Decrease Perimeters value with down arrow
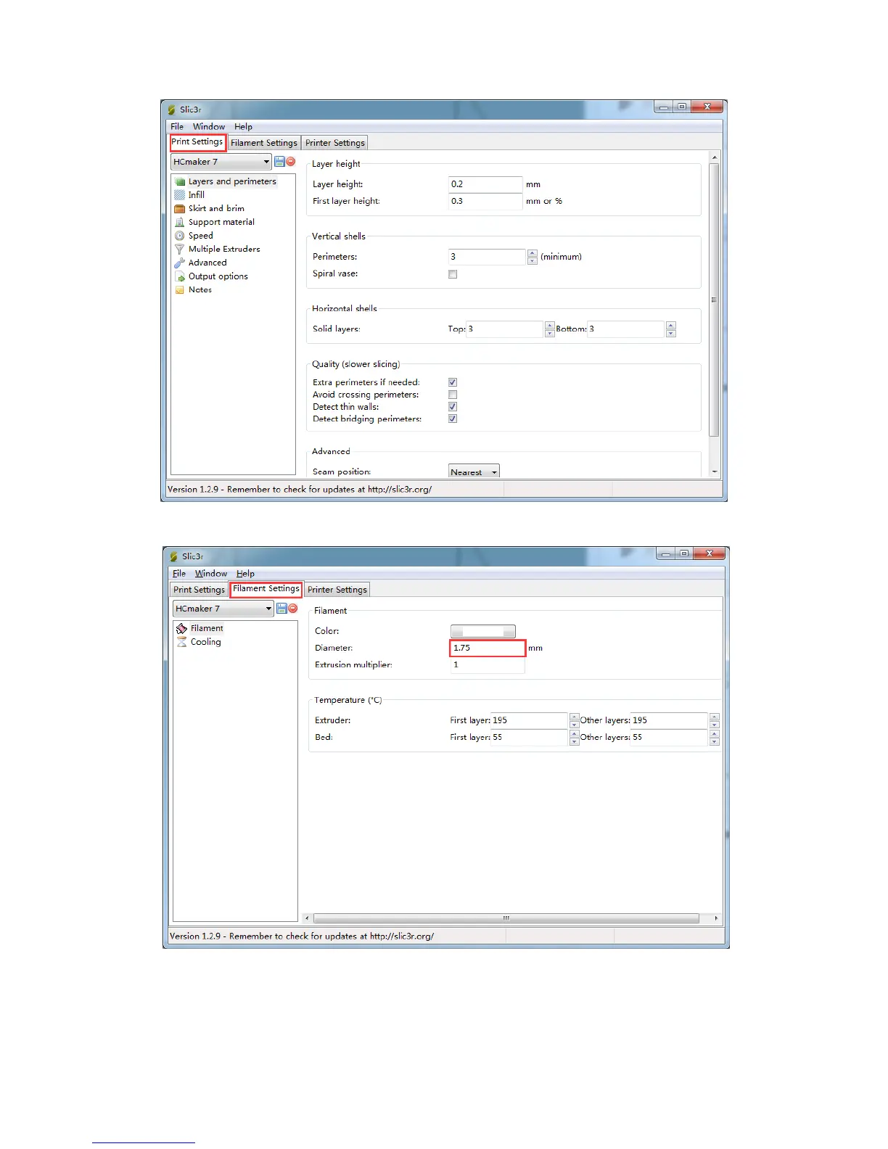The height and width of the screenshot is (1149, 888). click(533, 261)
